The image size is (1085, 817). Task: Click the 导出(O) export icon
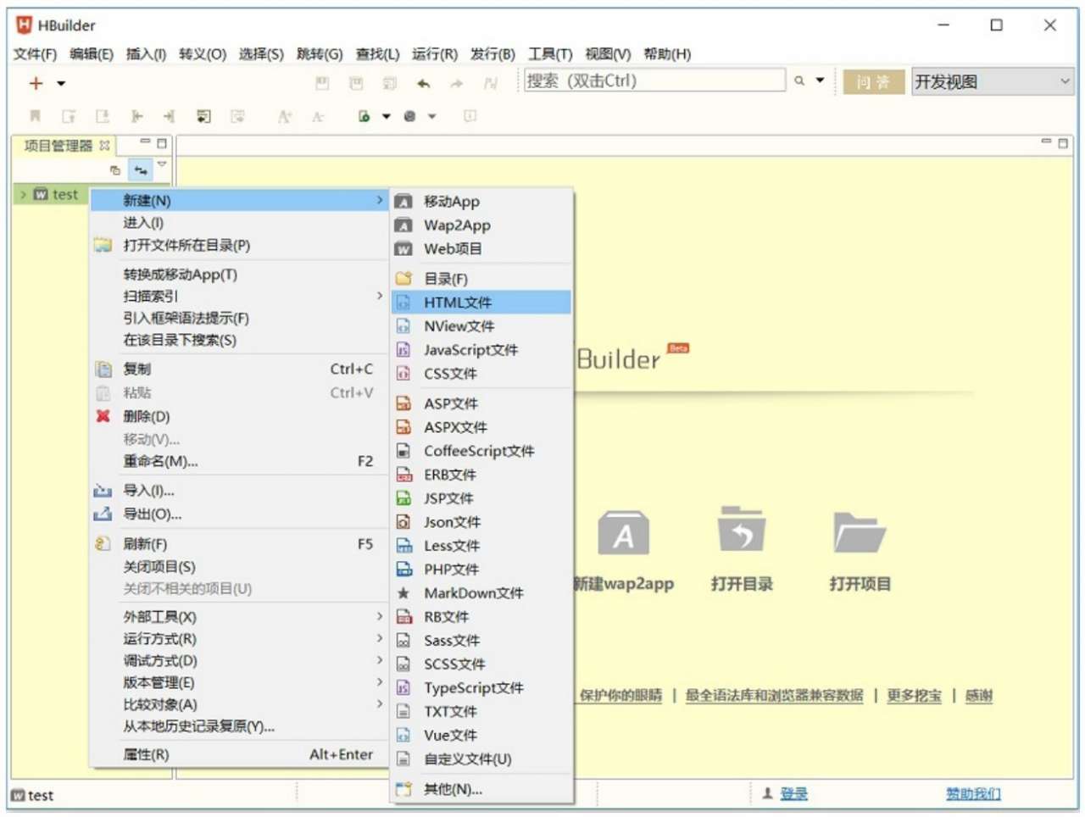click(x=103, y=514)
